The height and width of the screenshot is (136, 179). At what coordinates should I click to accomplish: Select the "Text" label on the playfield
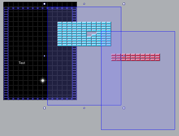click(x=22, y=63)
